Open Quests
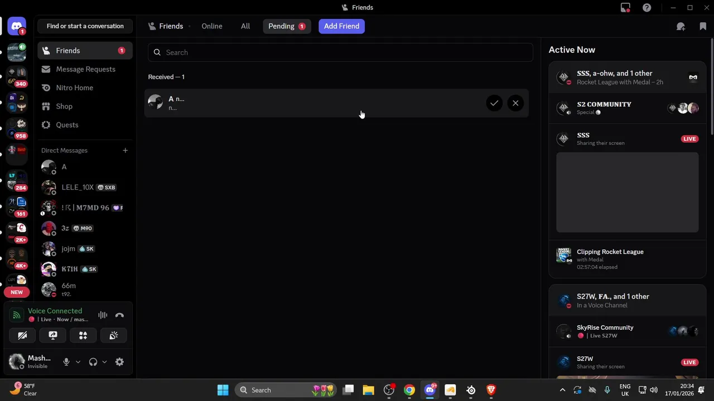Viewport: 714px width, 401px height. coord(85,125)
